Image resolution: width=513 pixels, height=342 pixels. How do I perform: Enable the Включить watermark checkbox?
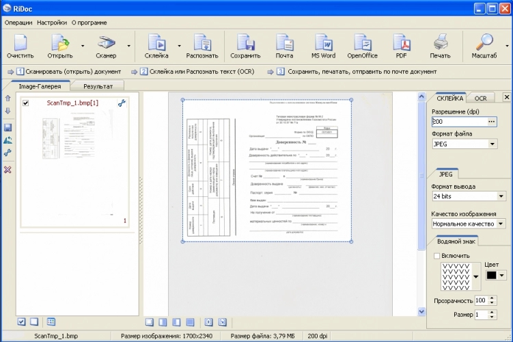click(x=436, y=256)
